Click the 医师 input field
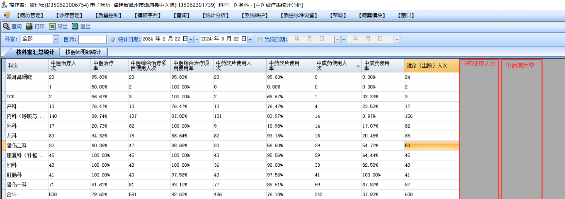This screenshot has width=565, height=199. tap(93, 39)
